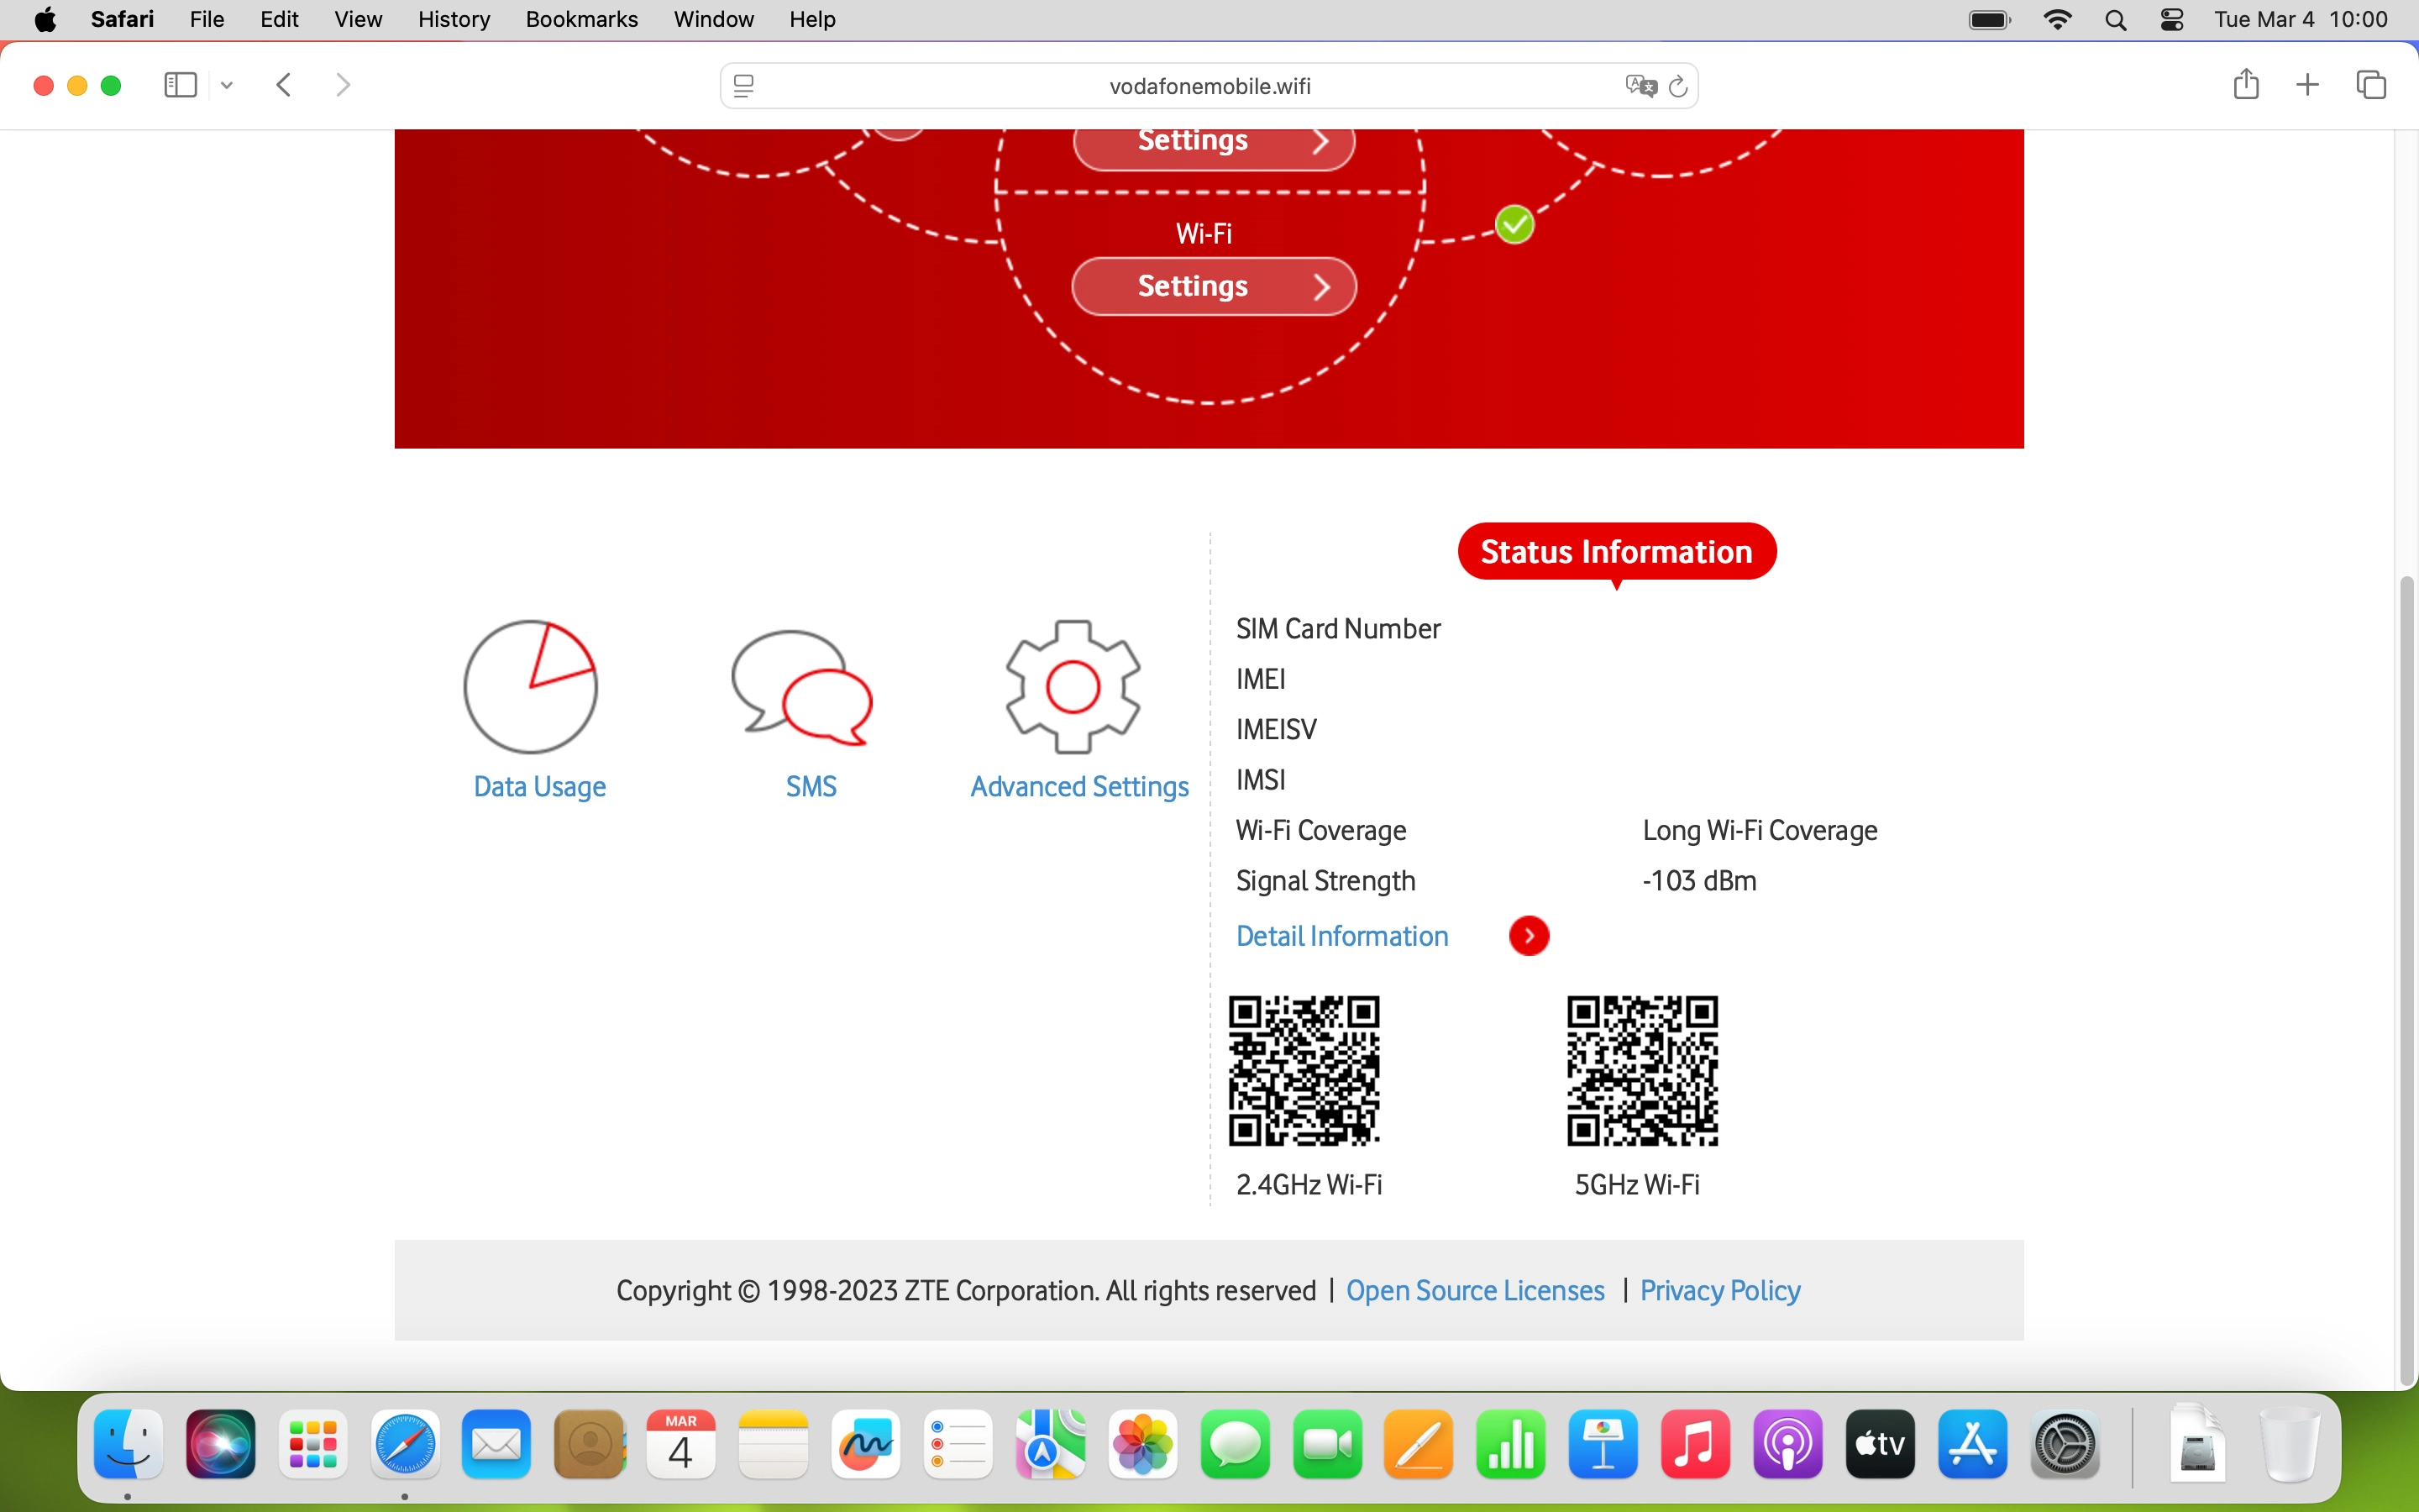This screenshot has height=1512, width=2419.
Task: Toggle the Safari sidebar
Action: [180, 85]
